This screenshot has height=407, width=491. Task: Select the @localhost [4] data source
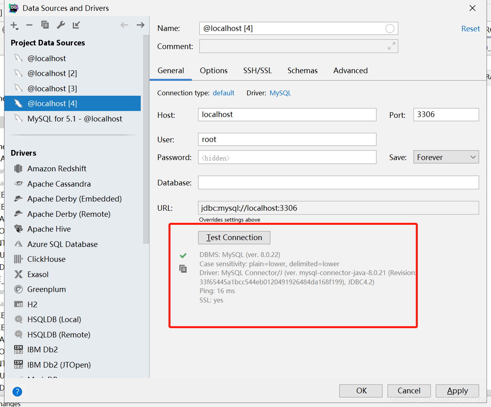click(72, 103)
